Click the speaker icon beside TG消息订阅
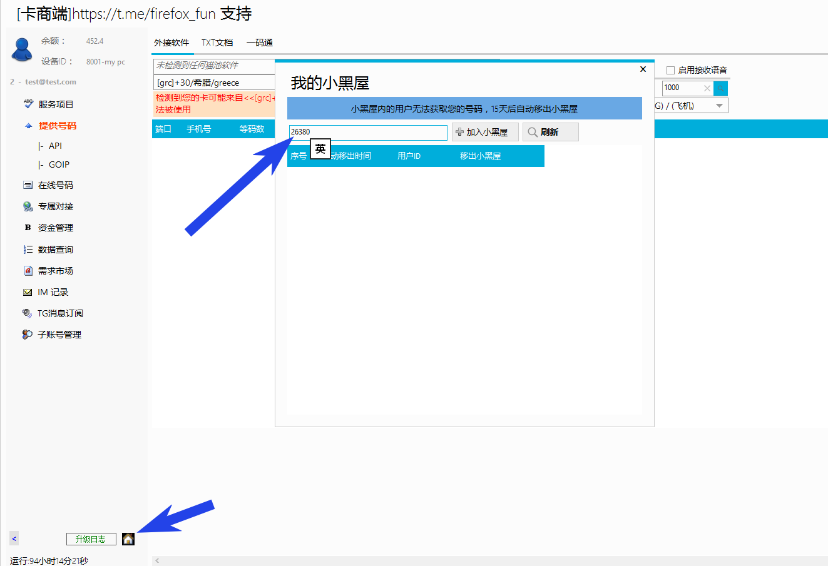Viewport: 828px width, 566px height. pyautogui.click(x=28, y=313)
